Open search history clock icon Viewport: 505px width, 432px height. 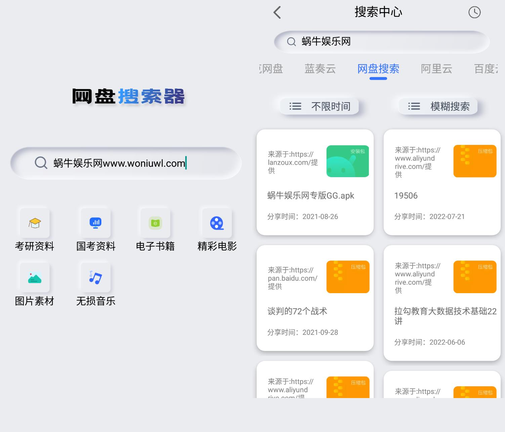[x=474, y=12]
